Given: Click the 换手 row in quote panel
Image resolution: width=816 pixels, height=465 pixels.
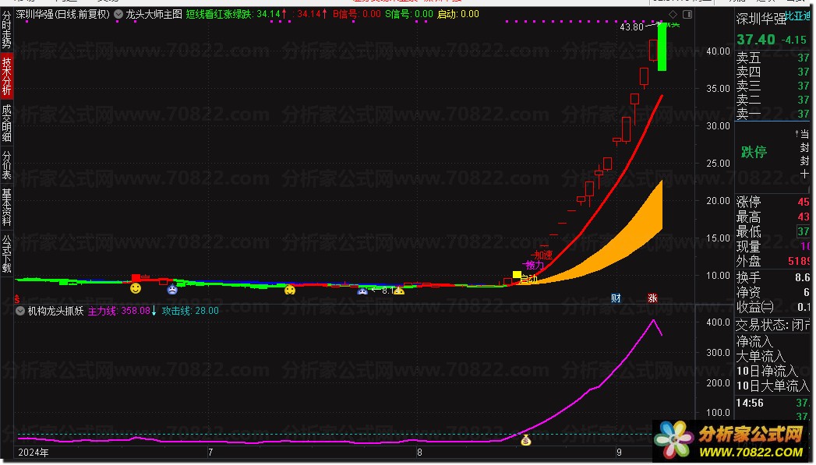Looking at the screenshot, I should click(x=773, y=277).
